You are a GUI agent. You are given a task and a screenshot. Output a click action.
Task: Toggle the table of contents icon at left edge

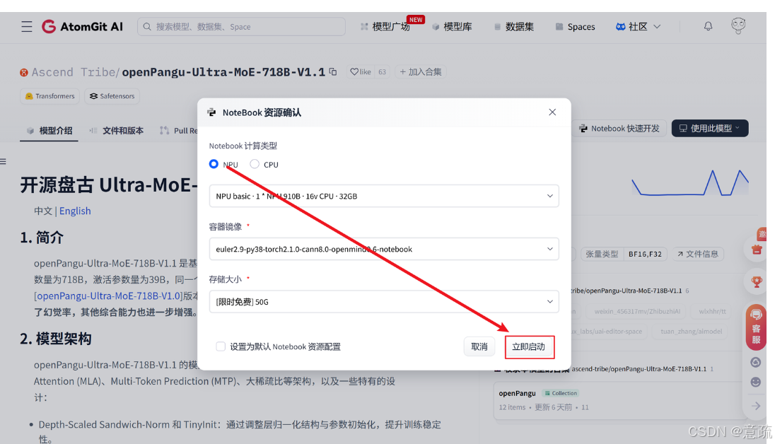[3, 162]
